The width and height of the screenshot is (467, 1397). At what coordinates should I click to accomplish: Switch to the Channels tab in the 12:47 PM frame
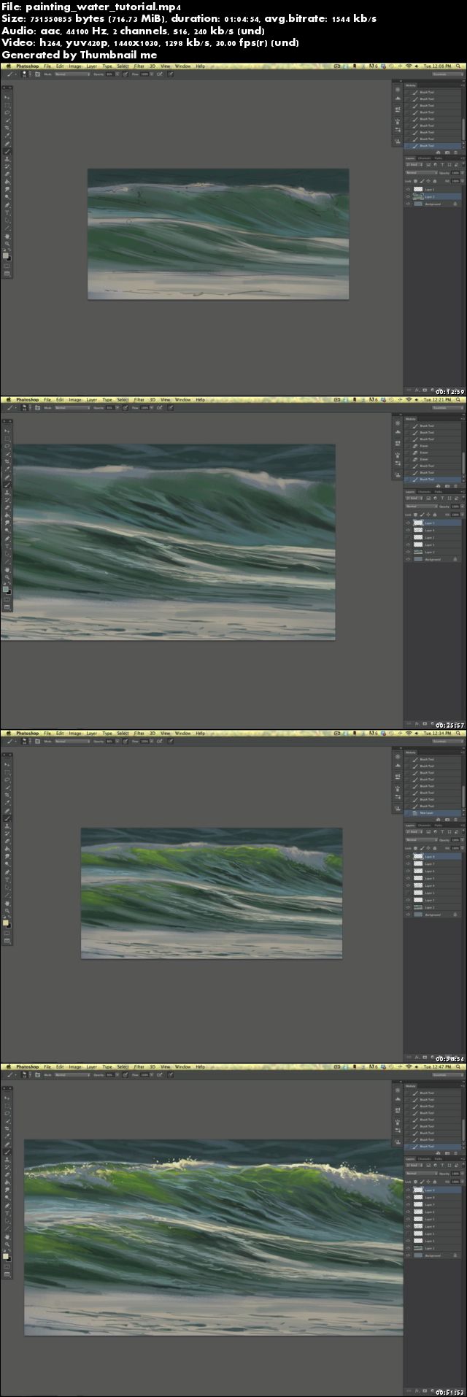point(424,1159)
